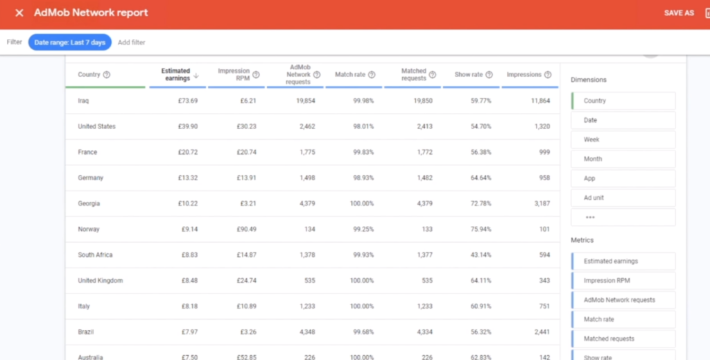The width and height of the screenshot is (710, 360).
Task: Click Iraq's £73.69 estimated earnings
Action: (x=187, y=101)
